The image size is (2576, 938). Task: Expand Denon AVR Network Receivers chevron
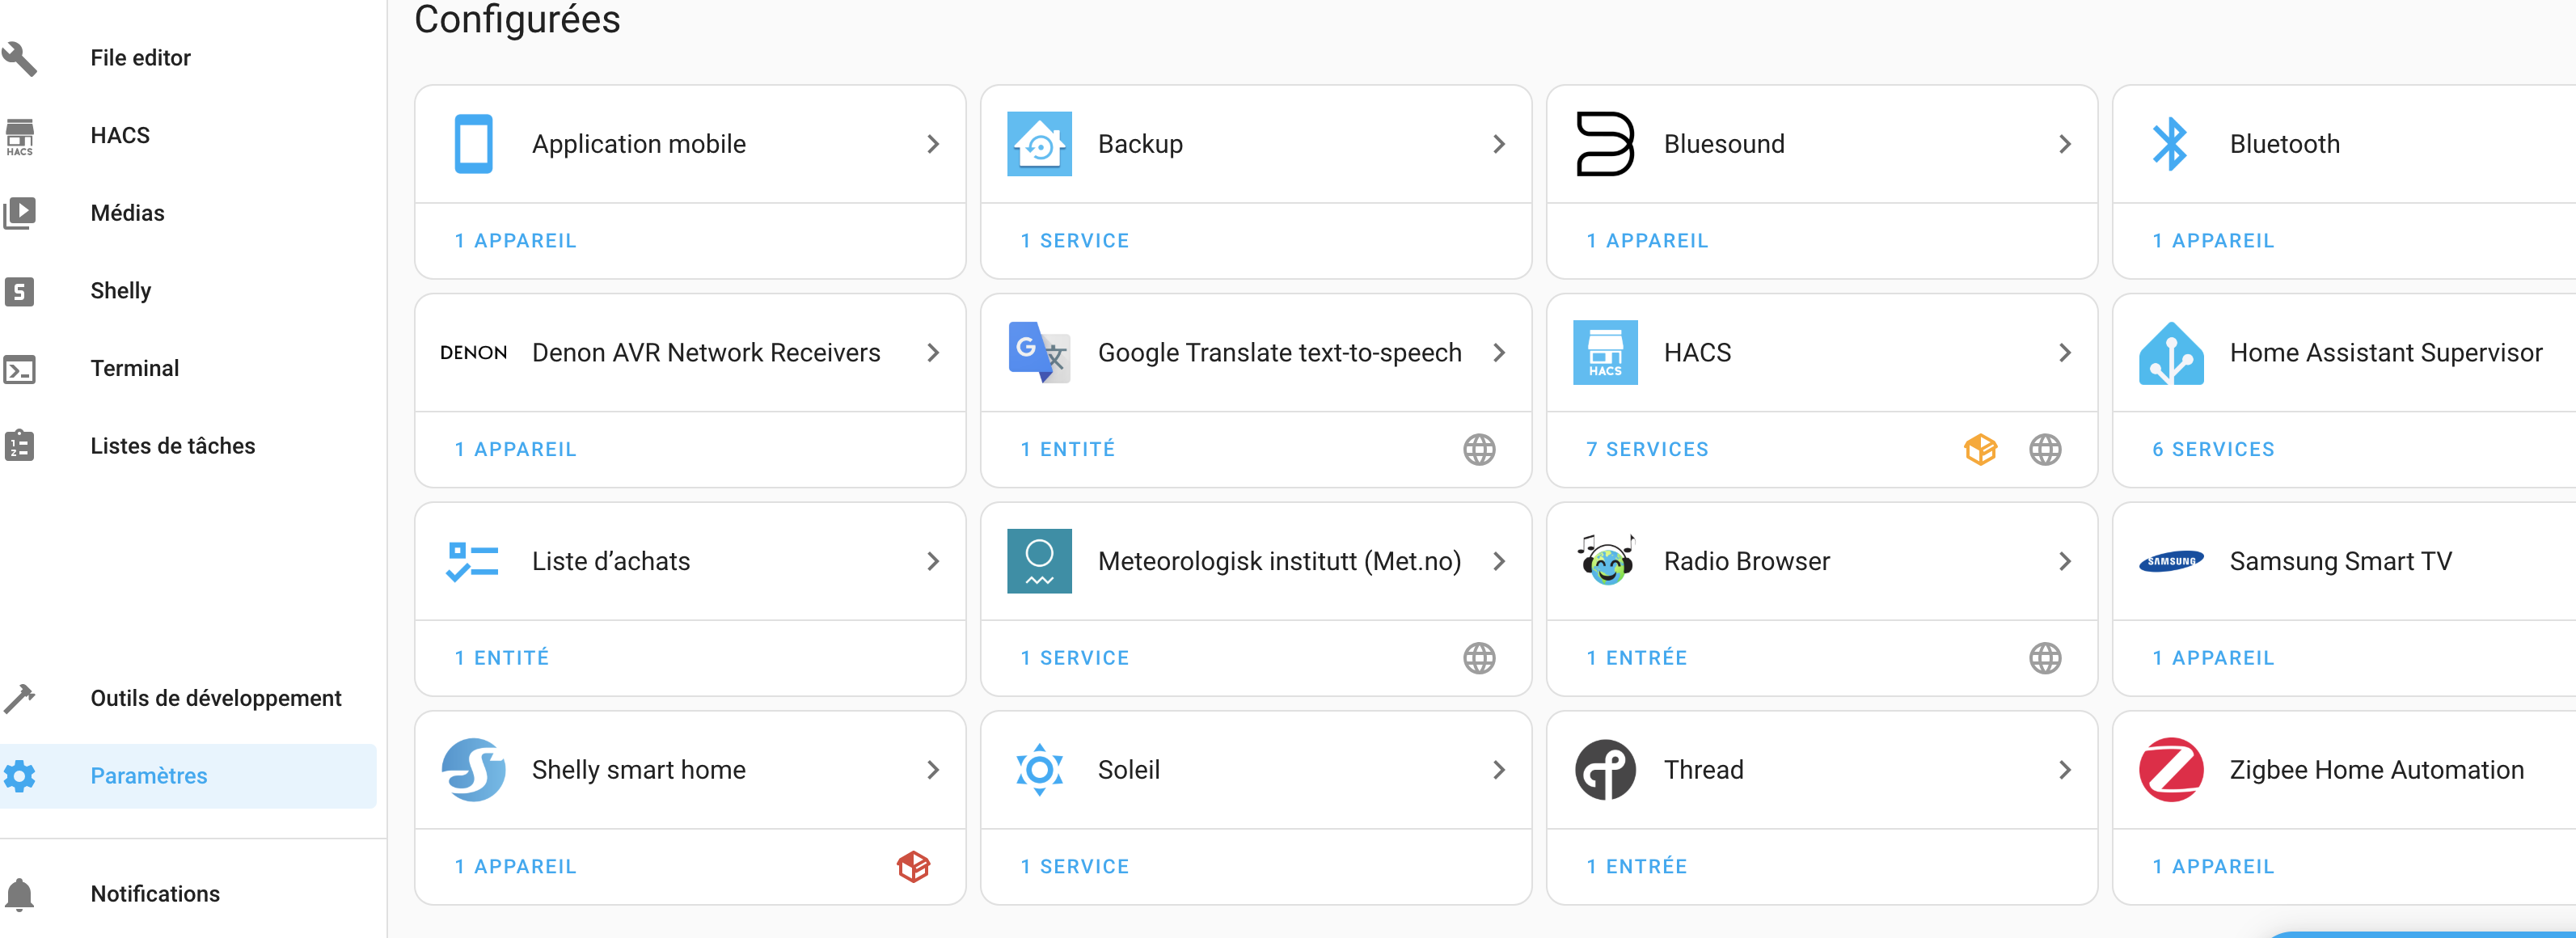(933, 353)
